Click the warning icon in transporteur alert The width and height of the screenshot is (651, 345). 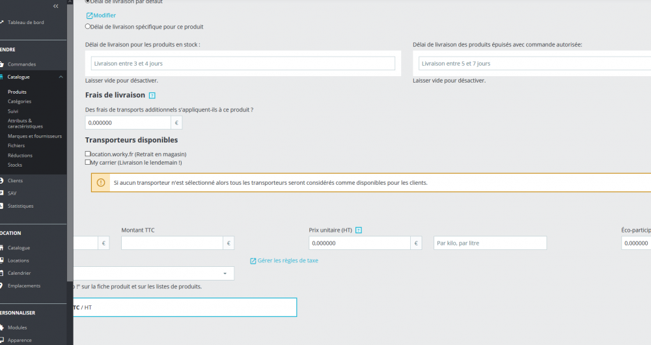click(x=101, y=183)
